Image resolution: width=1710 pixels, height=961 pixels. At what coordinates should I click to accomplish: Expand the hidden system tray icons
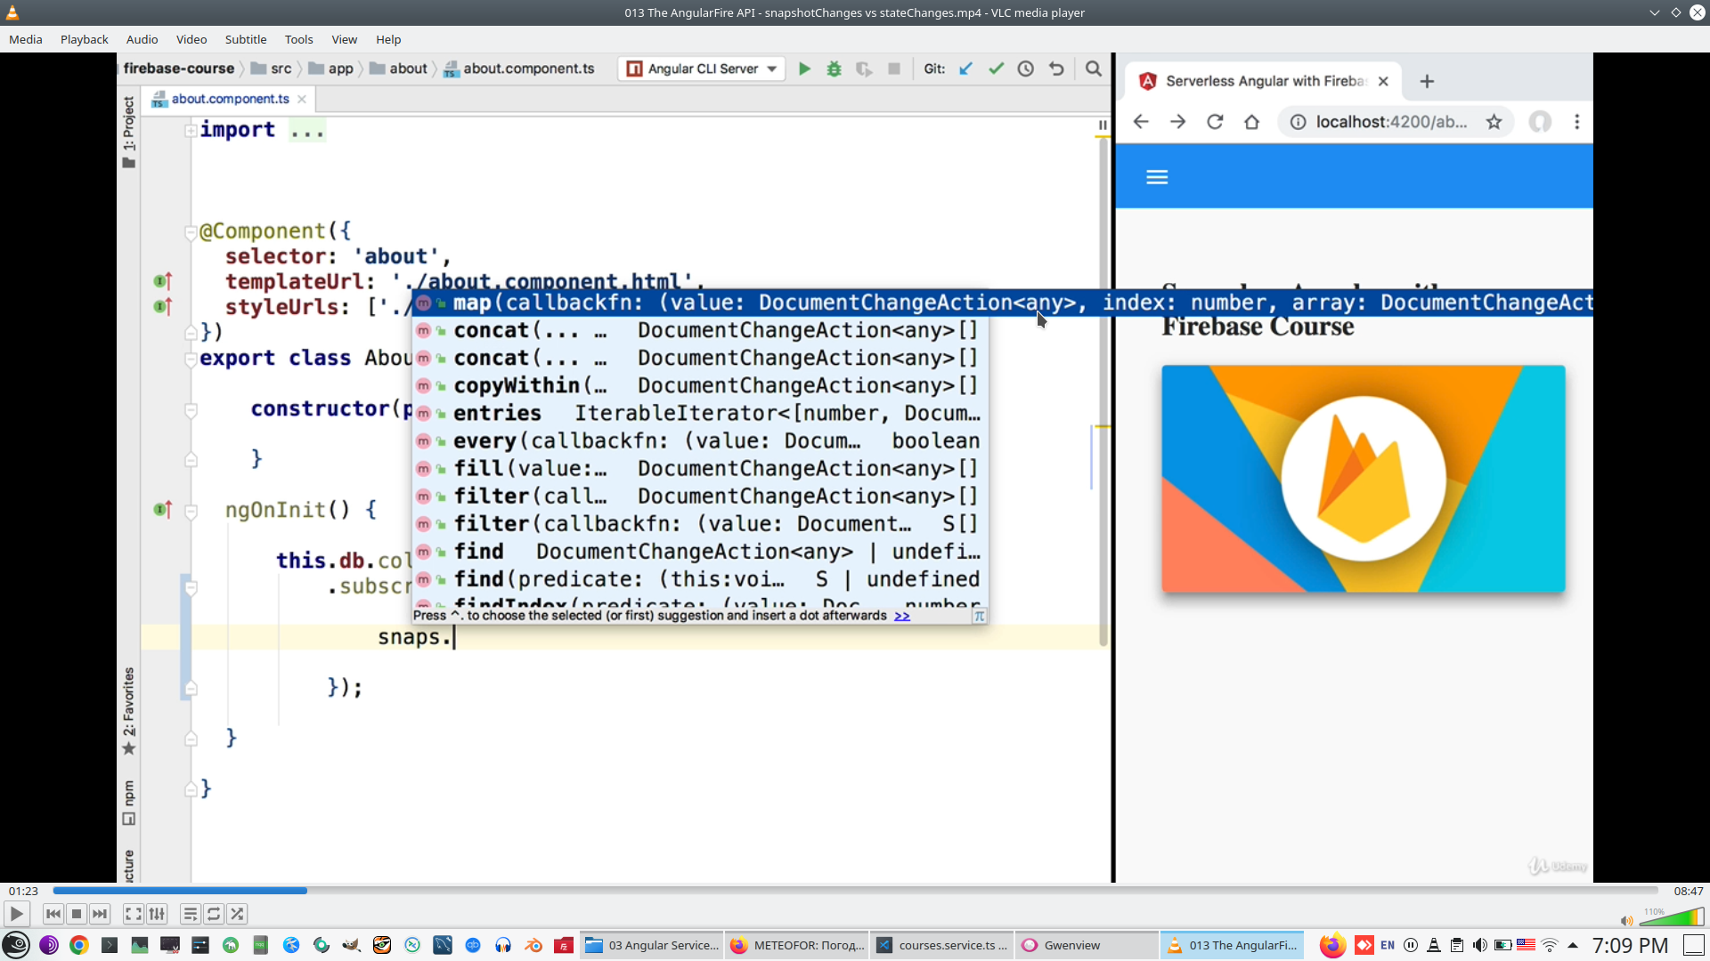1573,945
